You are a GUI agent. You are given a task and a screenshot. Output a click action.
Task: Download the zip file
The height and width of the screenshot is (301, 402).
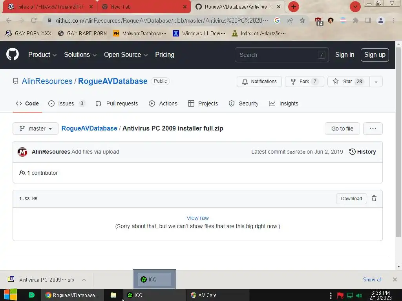pos(351,199)
